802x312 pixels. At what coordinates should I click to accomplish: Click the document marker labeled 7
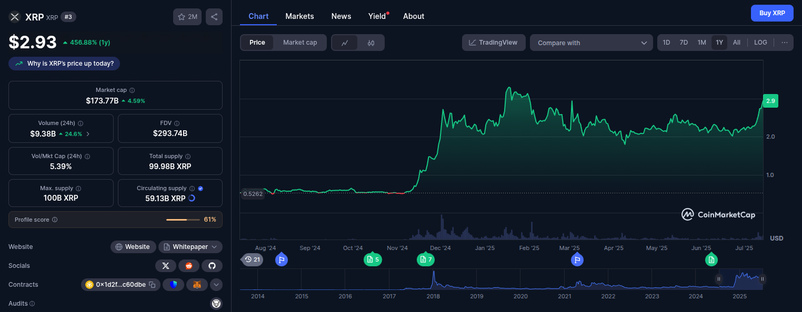pos(426,259)
